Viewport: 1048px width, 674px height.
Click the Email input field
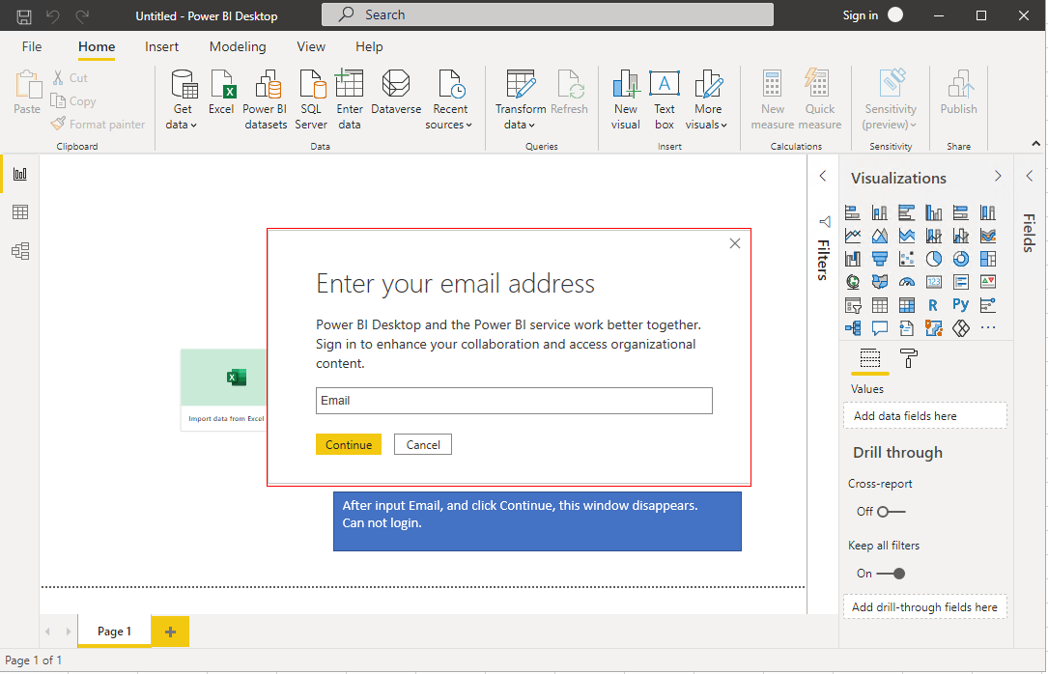click(x=514, y=401)
